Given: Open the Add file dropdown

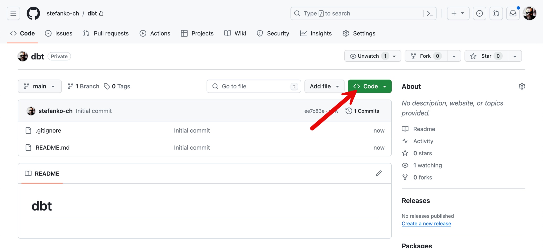Looking at the screenshot, I should point(324,87).
